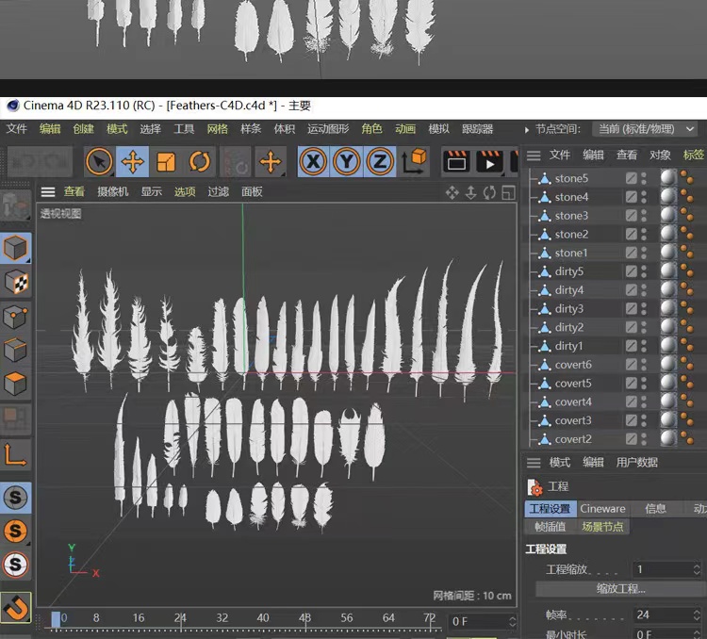Expand the node space arrow
The image size is (707, 639).
click(x=527, y=129)
